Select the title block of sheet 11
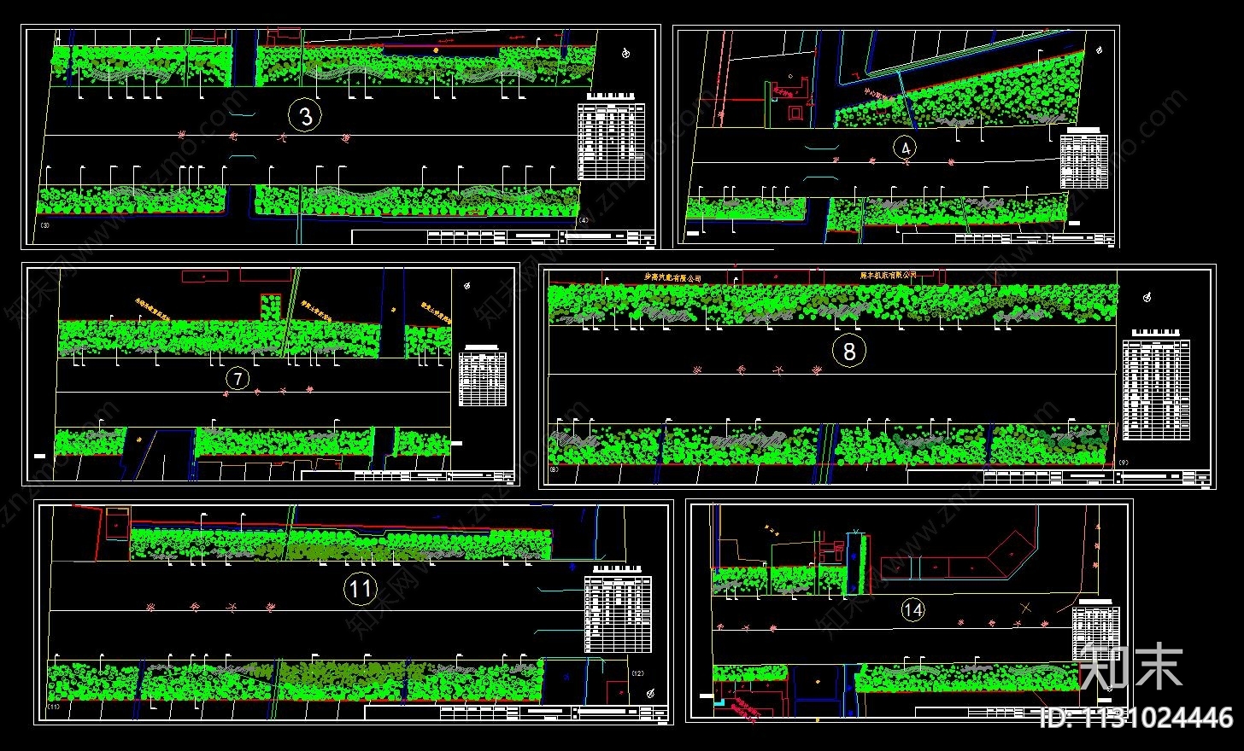 click(515, 713)
